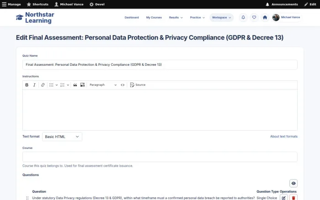
Task: Open favorites heart icon
Action: [254, 17]
